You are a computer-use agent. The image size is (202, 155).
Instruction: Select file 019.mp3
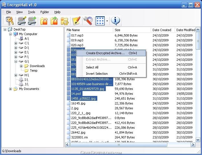77,40
